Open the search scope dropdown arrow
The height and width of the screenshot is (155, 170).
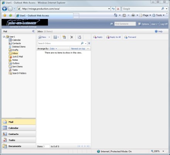(x=86, y=43)
